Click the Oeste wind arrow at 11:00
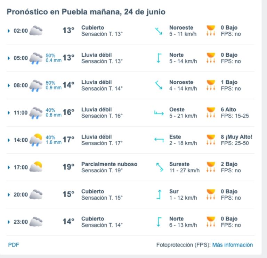The height and width of the screenshot is (258, 267). click(159, 113)
